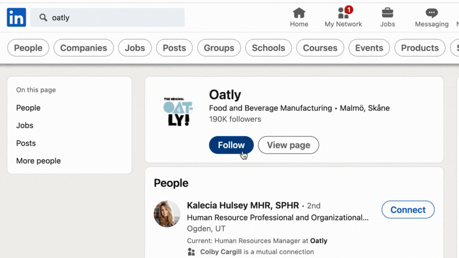Click Colby Cargill mutual connection text

pos(257,252)
